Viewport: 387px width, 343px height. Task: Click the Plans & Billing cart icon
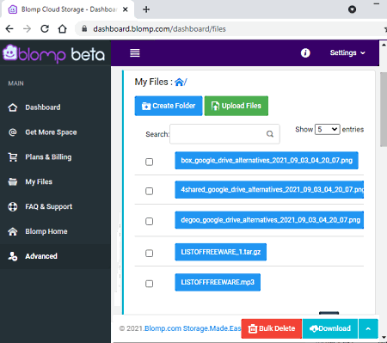coord(13,157)
